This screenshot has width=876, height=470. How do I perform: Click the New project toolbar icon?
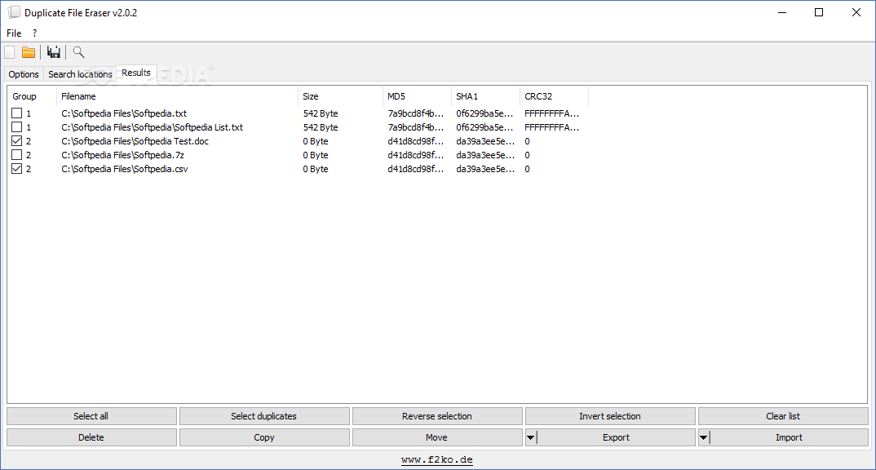[x=10, y=52]
